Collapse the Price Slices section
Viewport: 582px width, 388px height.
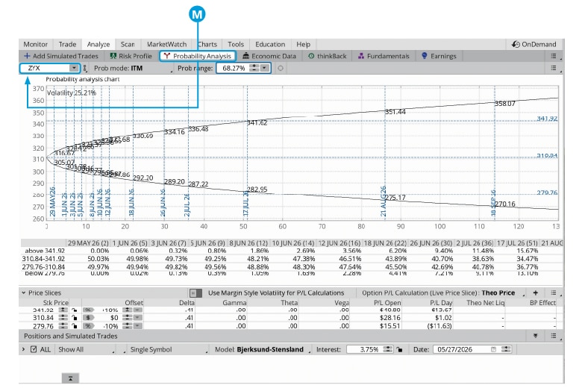(24, 292)
